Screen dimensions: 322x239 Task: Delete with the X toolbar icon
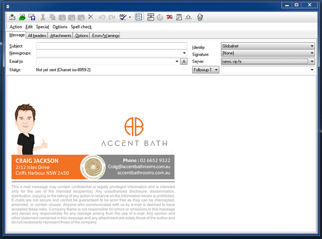pos(91,17)
